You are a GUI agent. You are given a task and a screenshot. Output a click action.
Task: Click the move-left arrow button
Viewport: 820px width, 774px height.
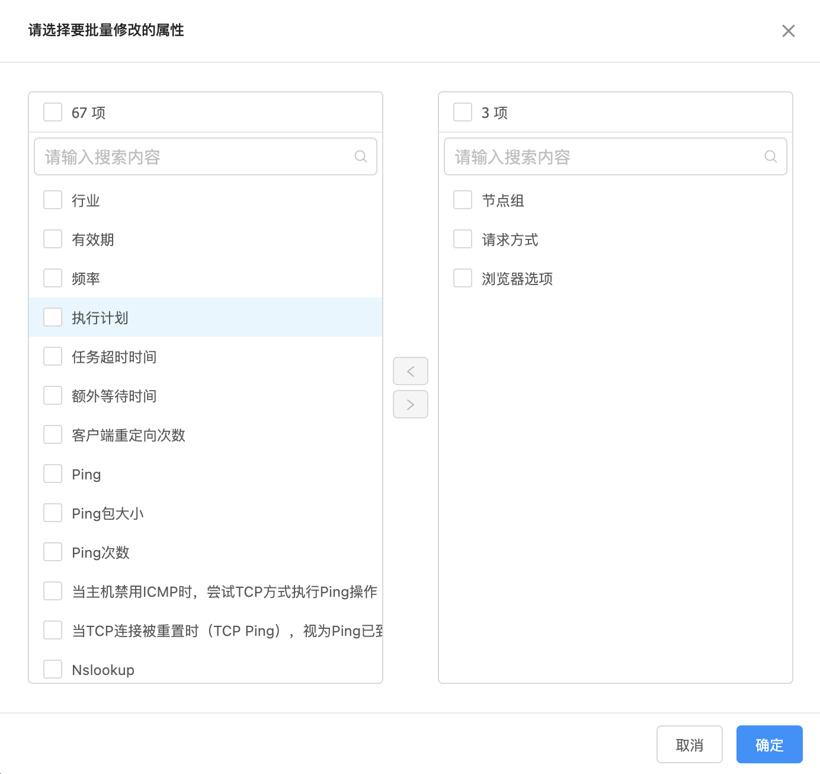[x=411, y=372]
